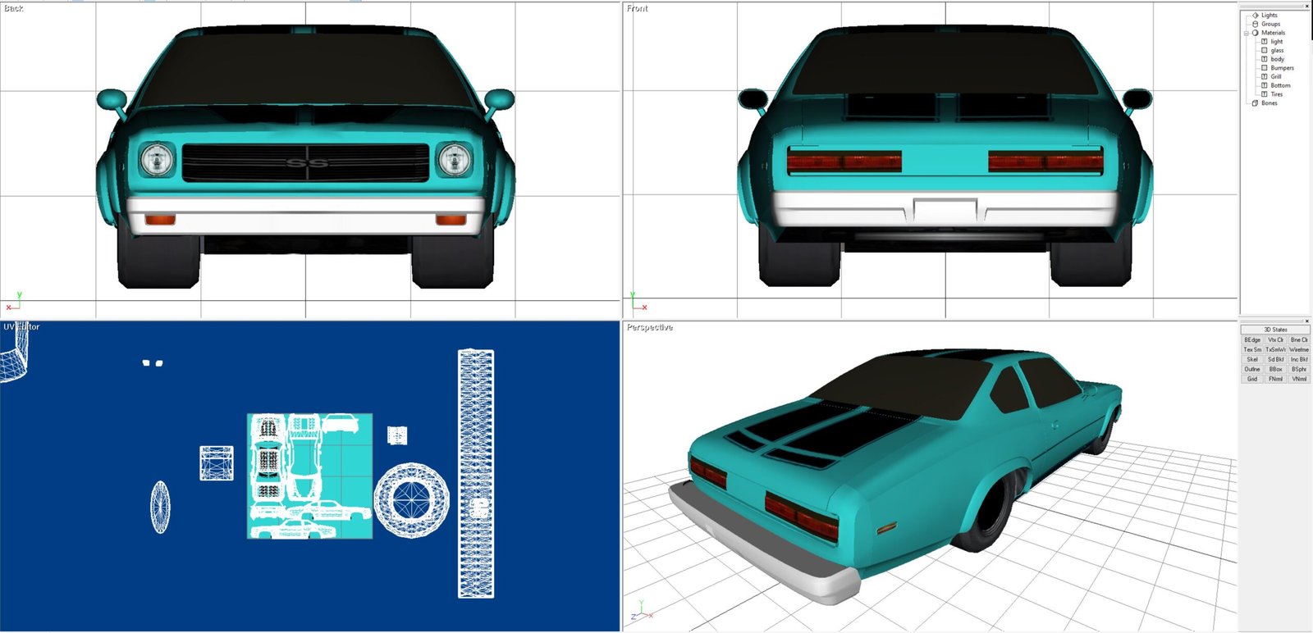1313x633 pixels.
Task: Toggle the Wireframe display state
Action: (1299, 349)
